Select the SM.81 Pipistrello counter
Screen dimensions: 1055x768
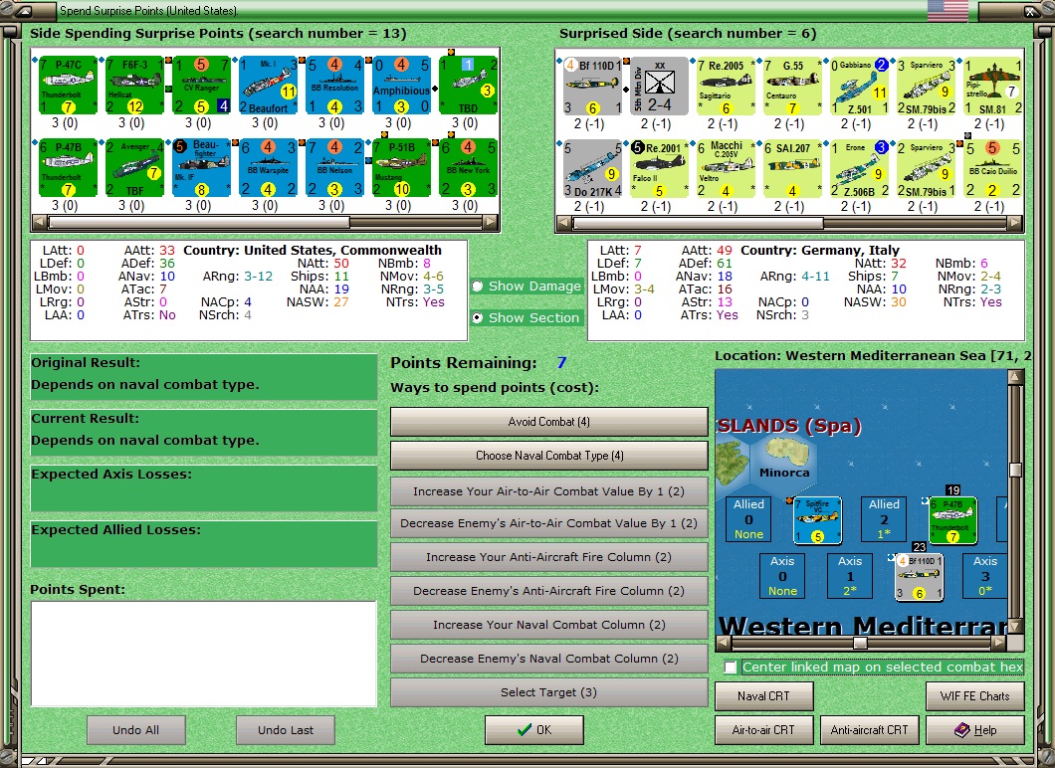[992, 87]
